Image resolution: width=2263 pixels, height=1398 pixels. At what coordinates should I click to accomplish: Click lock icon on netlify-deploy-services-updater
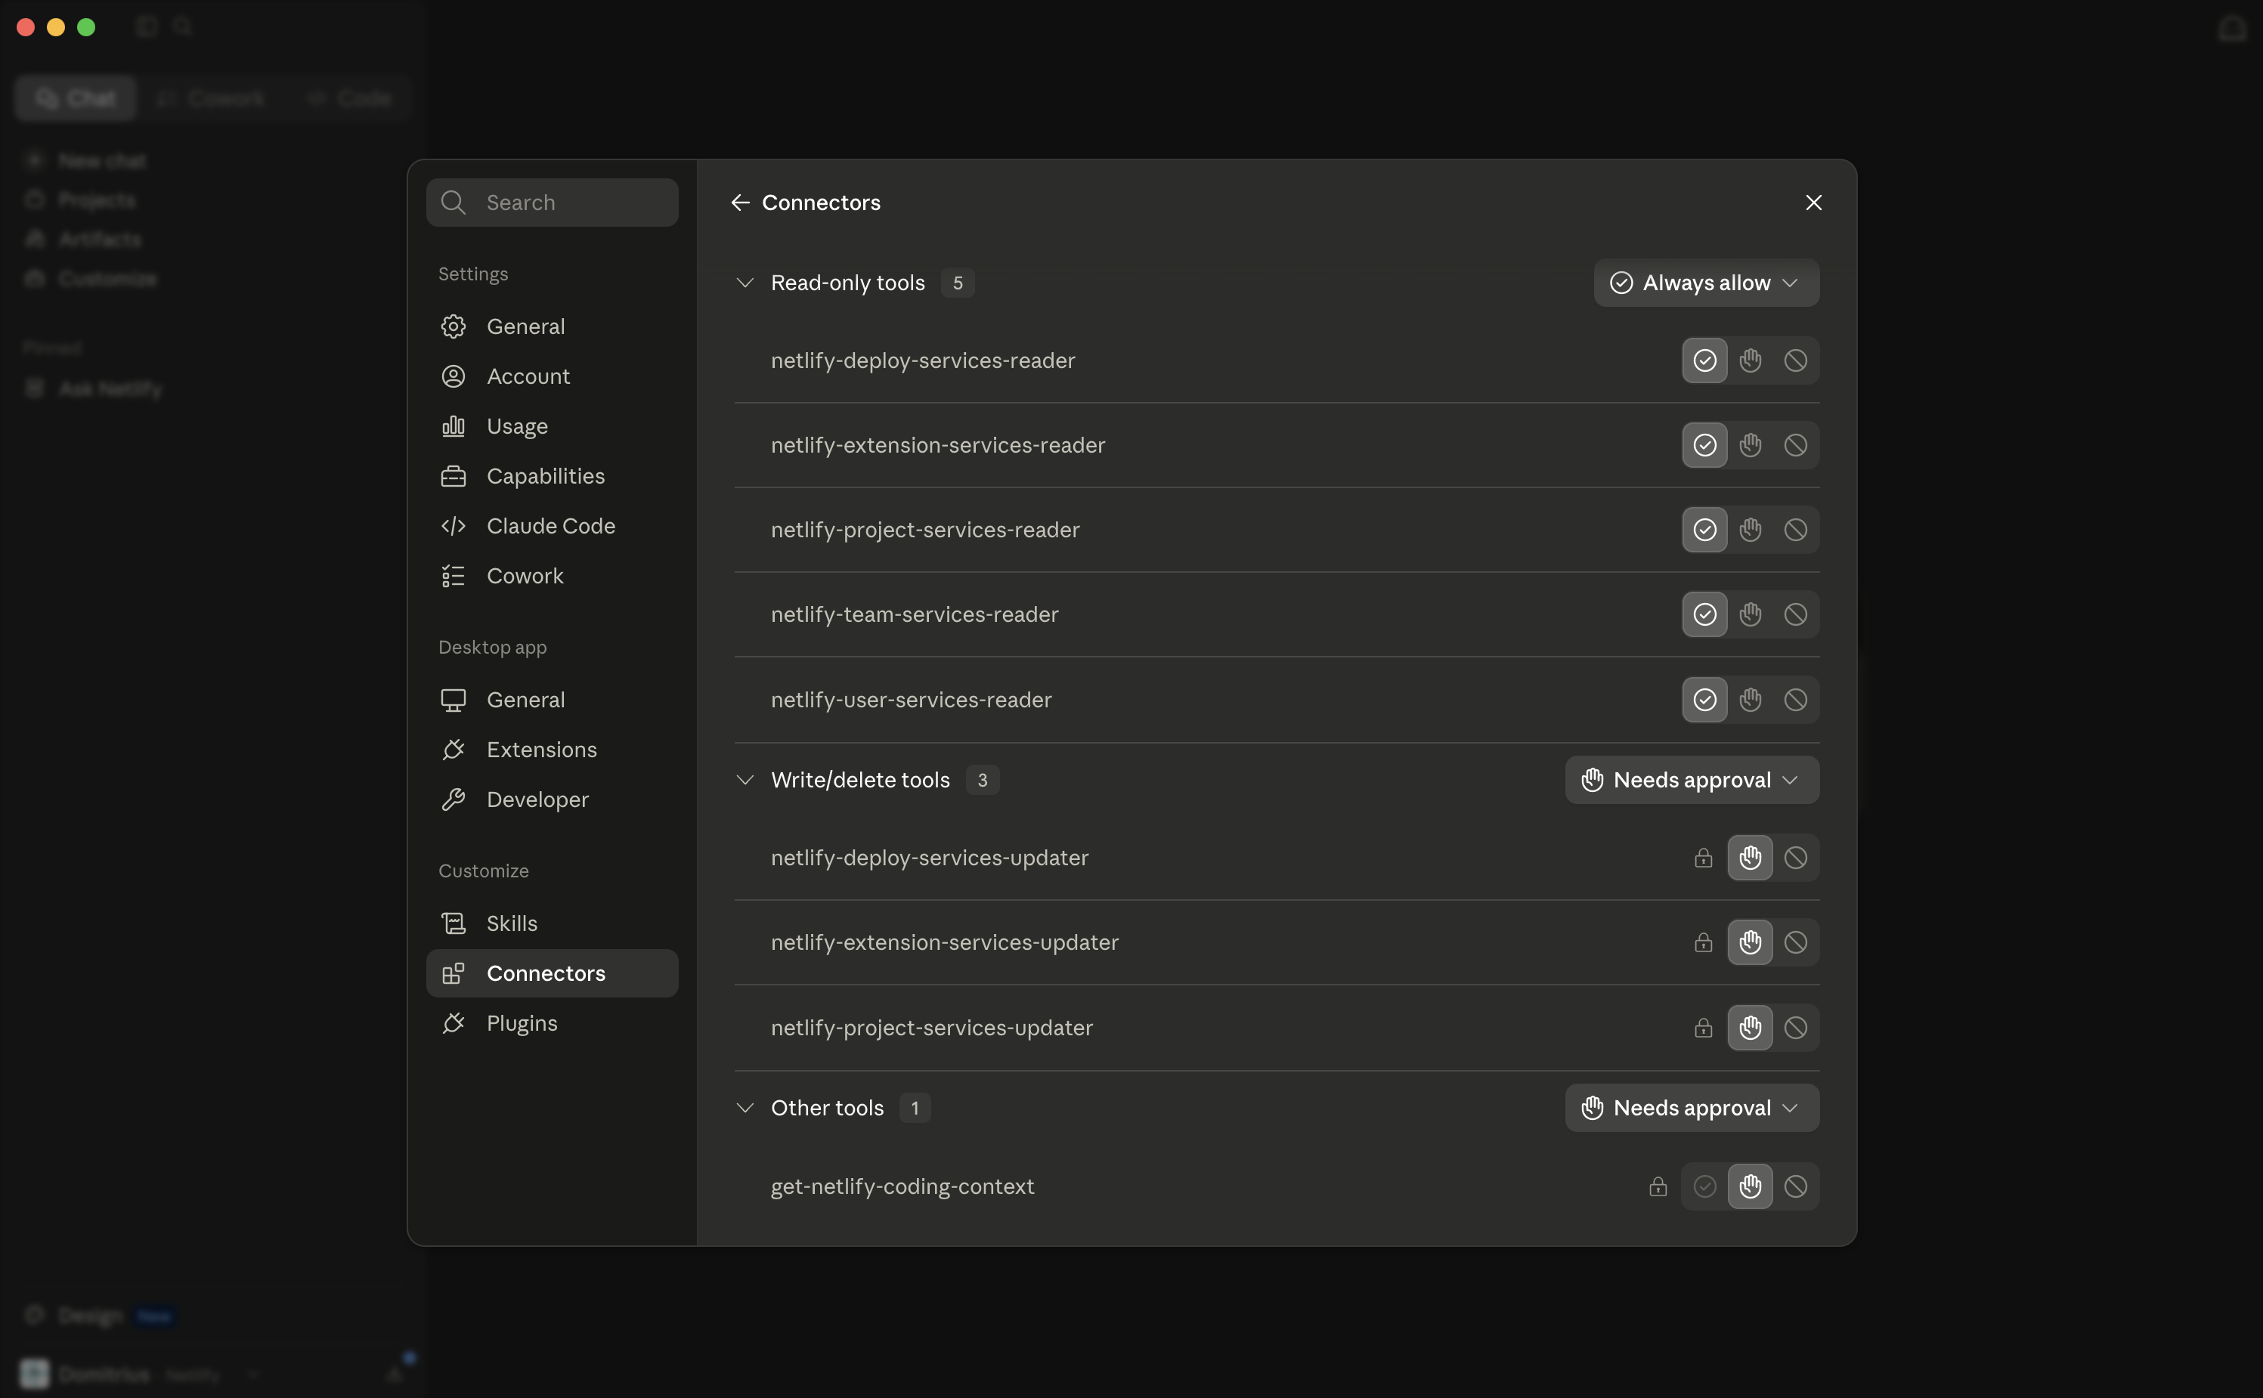point(1703,858)
